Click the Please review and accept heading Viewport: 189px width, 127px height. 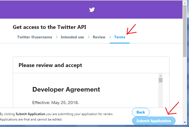click(x=50, y=65)
